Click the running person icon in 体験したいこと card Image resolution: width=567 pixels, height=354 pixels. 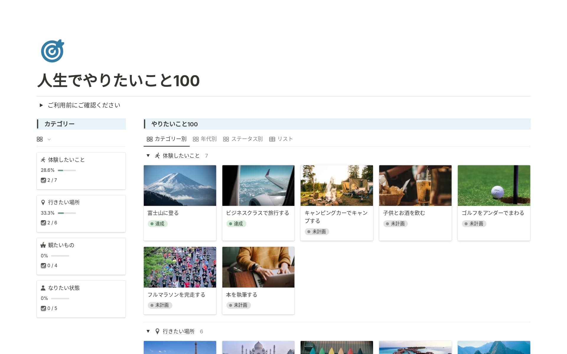point(43,160)
